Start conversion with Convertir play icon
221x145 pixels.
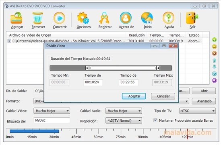(59, 18)
